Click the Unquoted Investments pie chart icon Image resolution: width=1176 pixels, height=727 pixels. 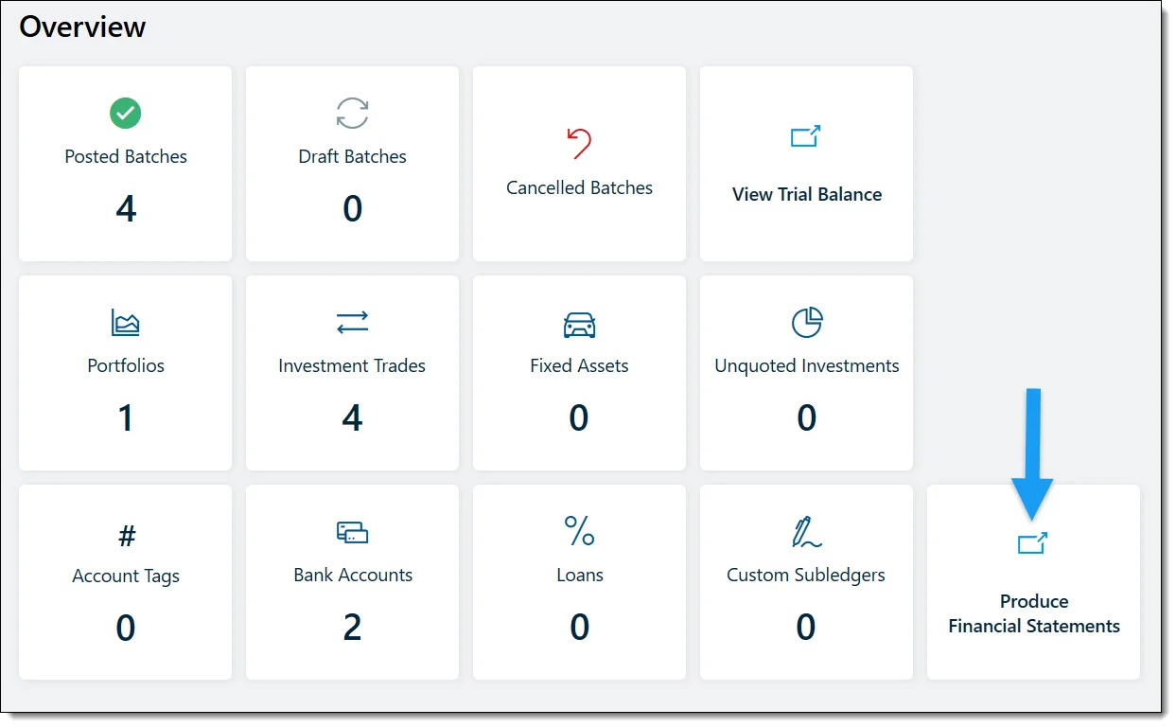tap(806, 323)
